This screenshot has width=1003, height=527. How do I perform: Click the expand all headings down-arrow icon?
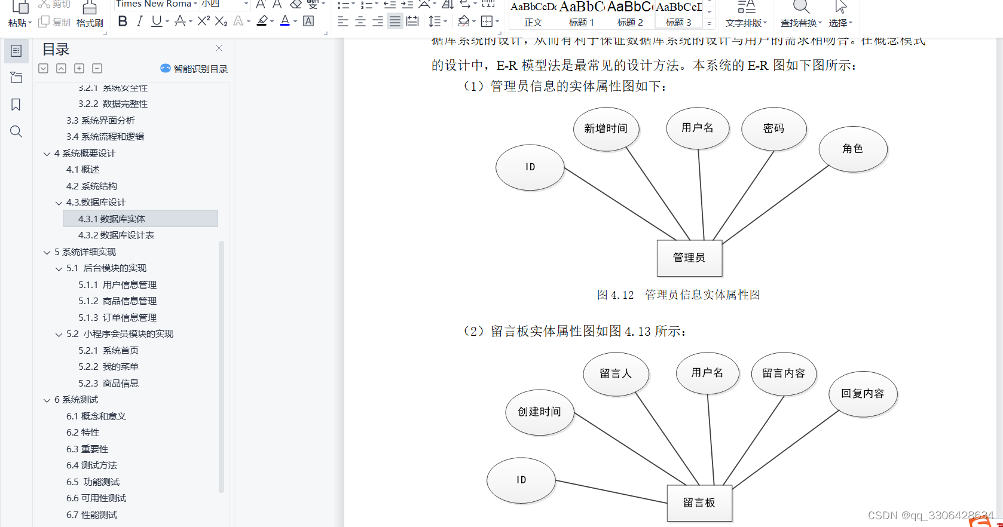tap(44, 69)
